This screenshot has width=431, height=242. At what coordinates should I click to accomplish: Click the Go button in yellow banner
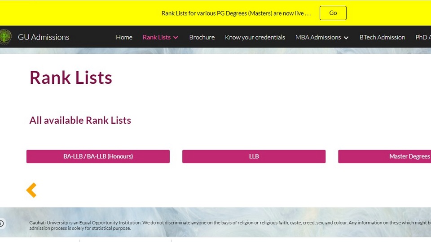click(x=333, y=13)
